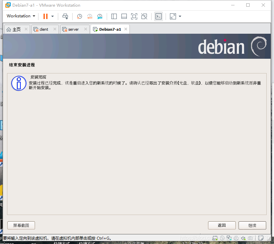Open the Workstation menu

point(21,16)
